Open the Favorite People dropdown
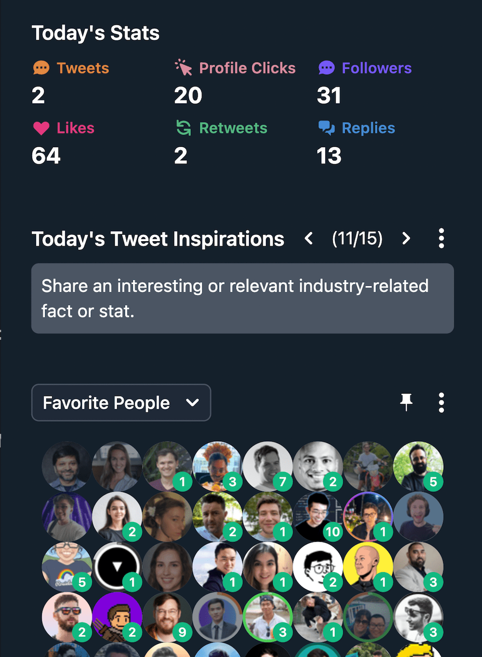Viewport: 482px width, 657px height. pos(121,402)
